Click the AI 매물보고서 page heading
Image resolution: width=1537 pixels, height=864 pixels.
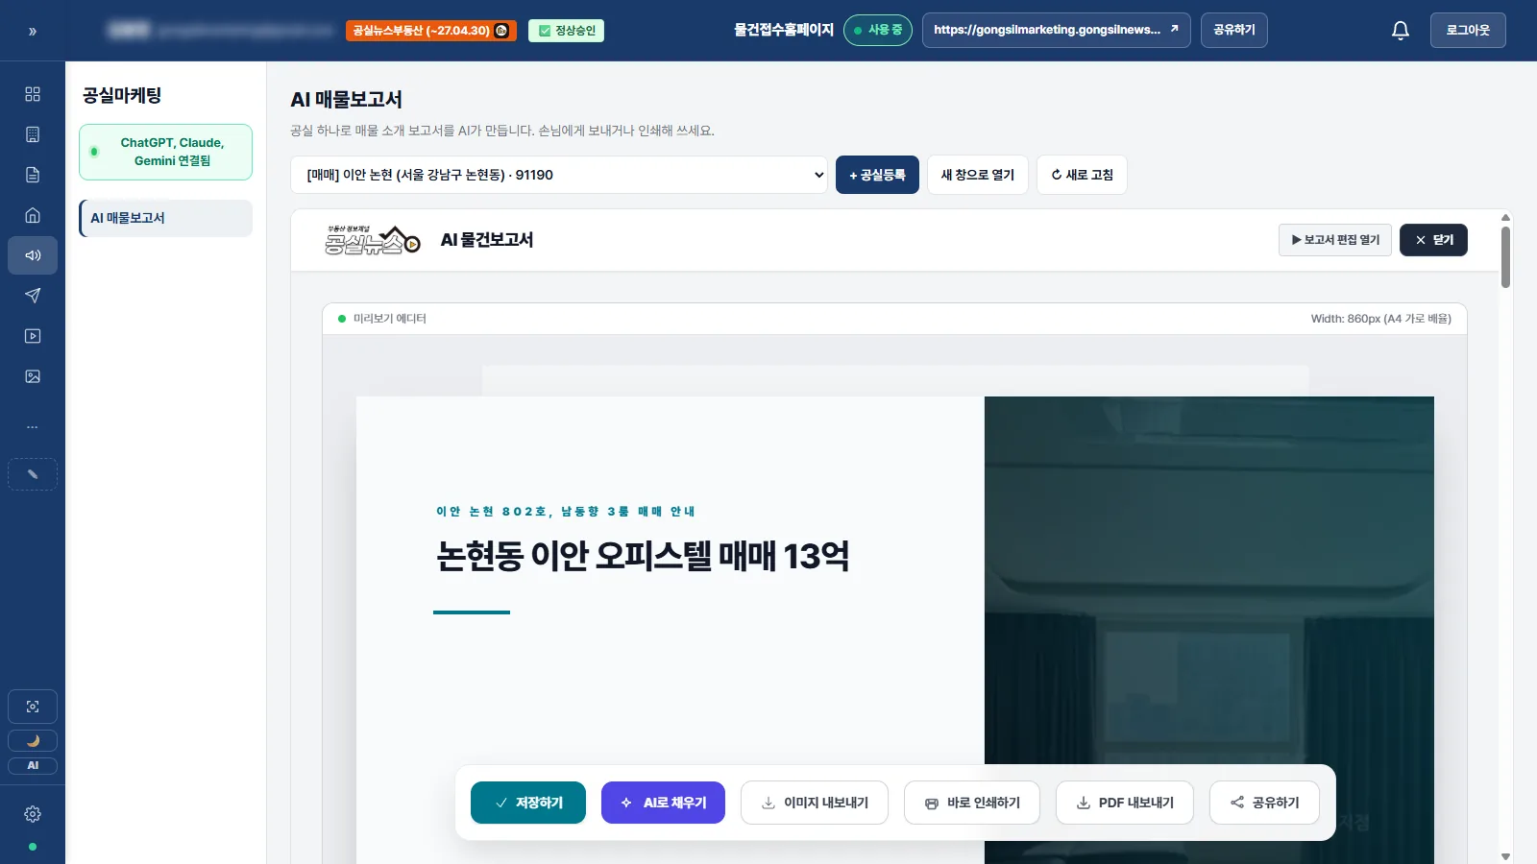tap(347, 100)
